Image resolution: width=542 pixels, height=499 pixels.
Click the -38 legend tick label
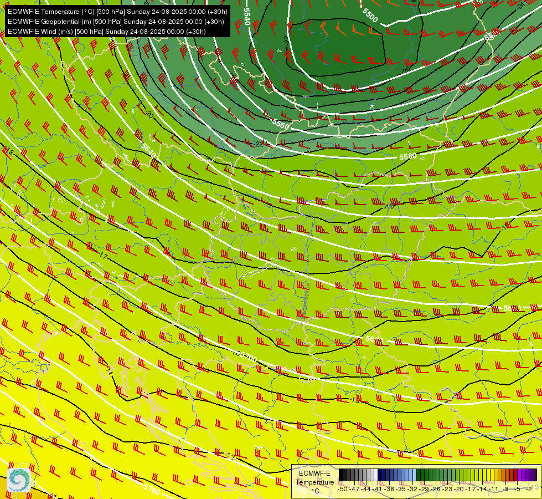coord(390,489)
